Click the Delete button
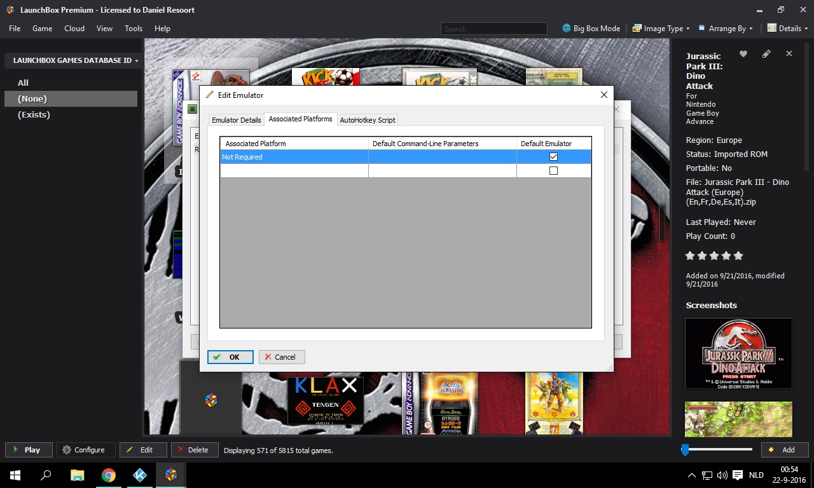814x488 pixels. click(195, 450)
